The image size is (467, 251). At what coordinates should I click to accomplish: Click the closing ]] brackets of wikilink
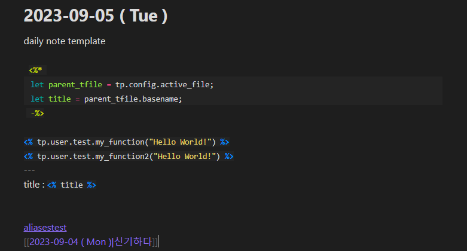pyautogui.click(x=155, y=242)
